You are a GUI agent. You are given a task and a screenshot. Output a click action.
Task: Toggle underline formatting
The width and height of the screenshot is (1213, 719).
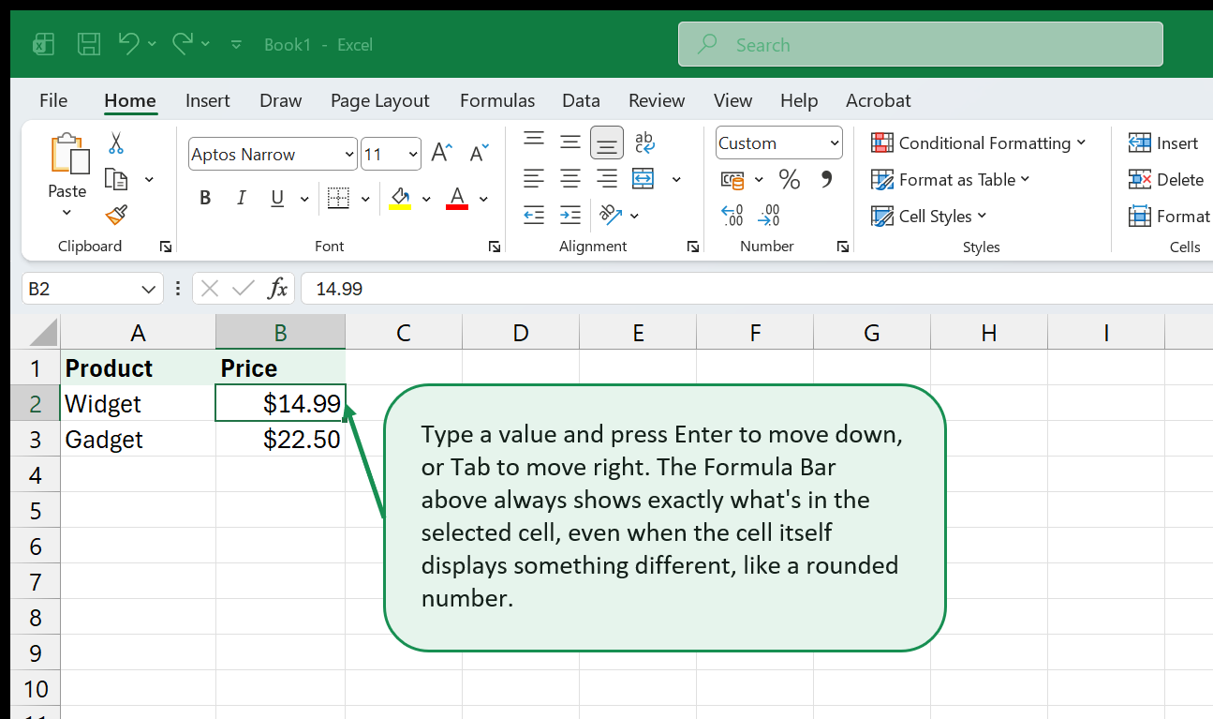(x=277, y=198)
